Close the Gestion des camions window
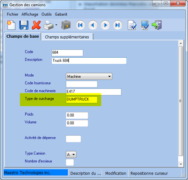 pos(178,3)
